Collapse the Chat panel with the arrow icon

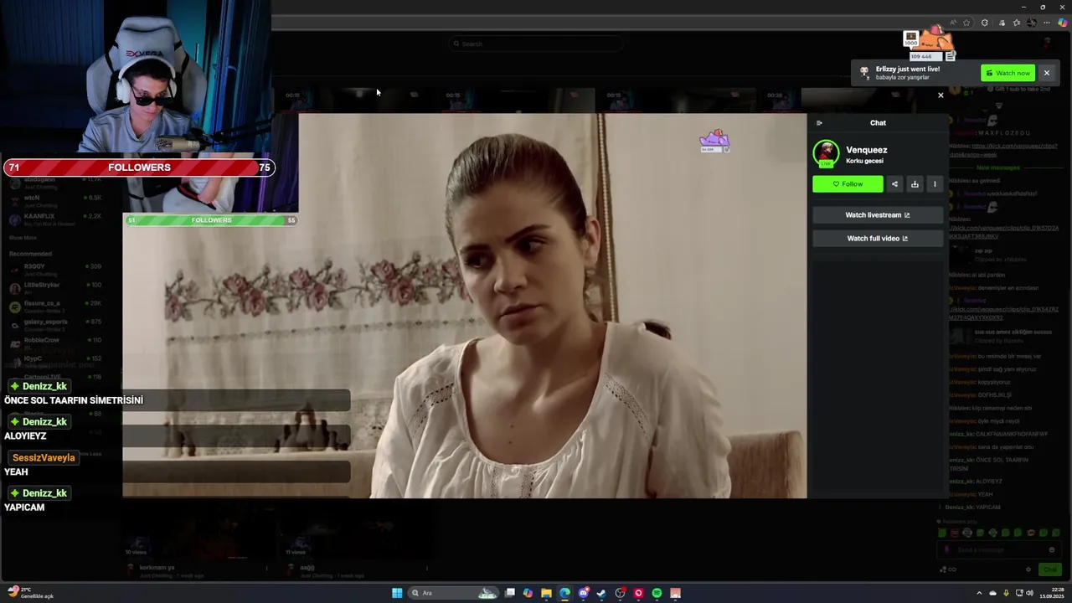click(819, 123)
